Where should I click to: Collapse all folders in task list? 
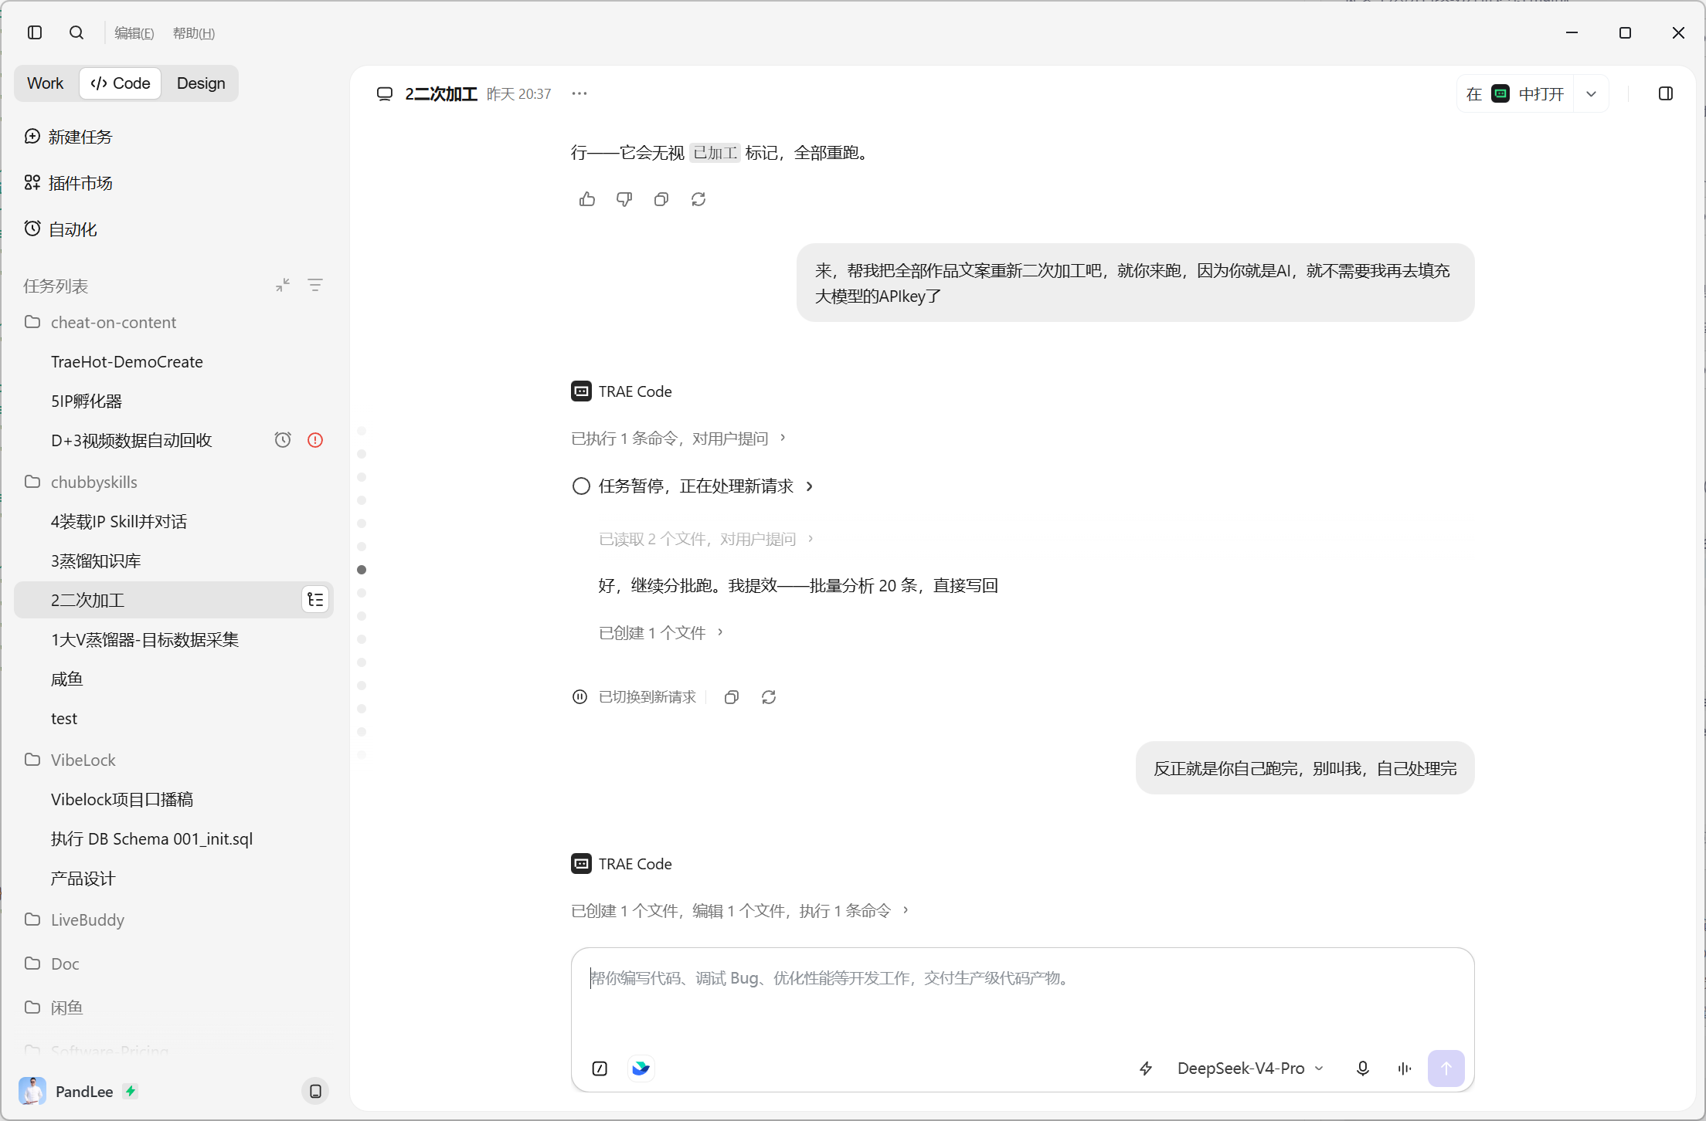(283, 286)
